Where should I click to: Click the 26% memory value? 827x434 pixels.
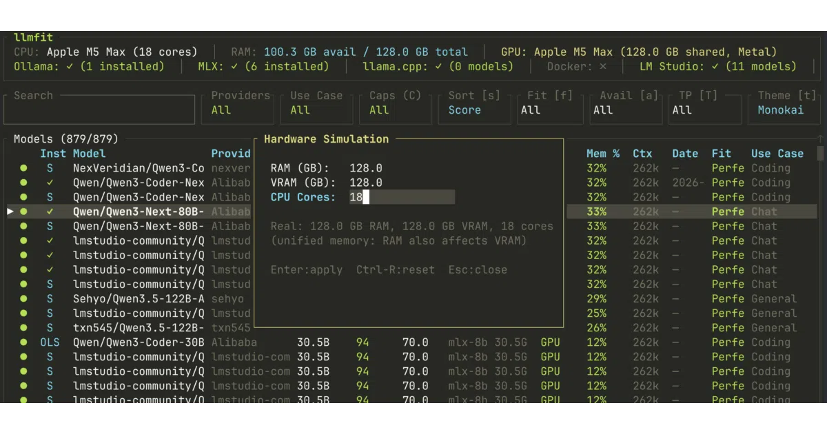pos(597,327)
